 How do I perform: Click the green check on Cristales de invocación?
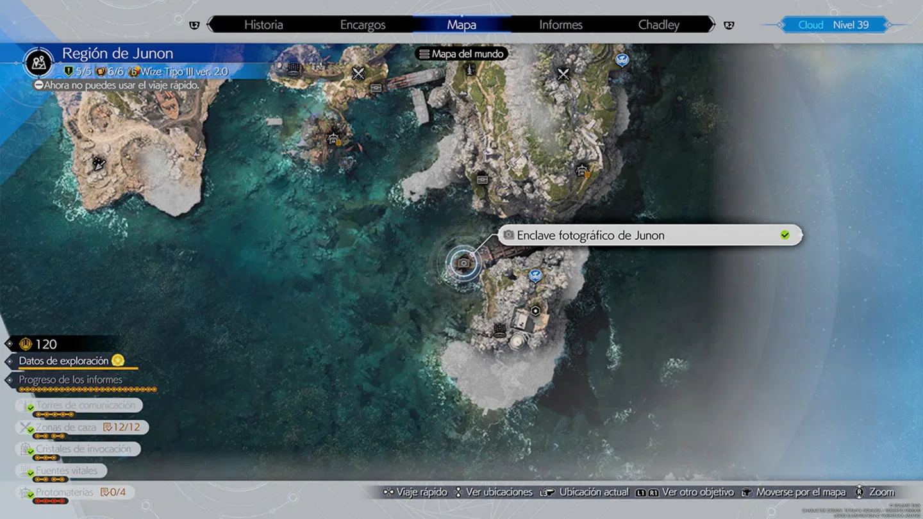pos(30,452)
